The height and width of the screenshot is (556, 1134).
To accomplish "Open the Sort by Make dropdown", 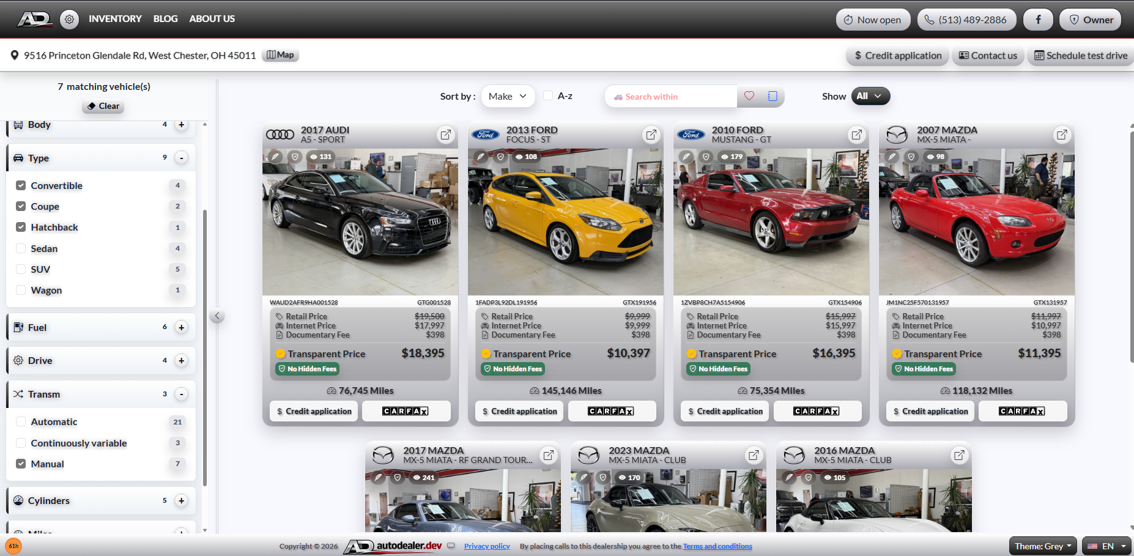I will [508, 96].
